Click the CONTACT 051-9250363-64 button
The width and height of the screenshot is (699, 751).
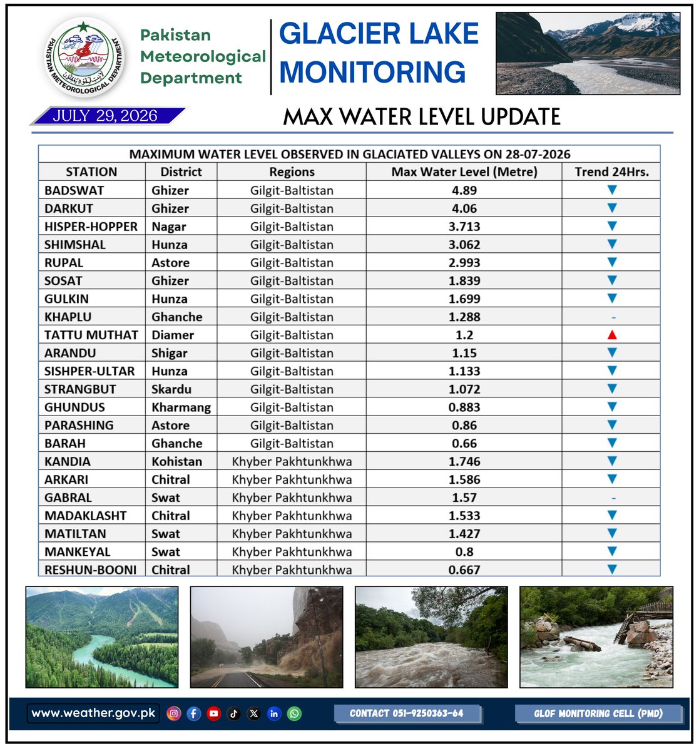click(x=407, y=713)
